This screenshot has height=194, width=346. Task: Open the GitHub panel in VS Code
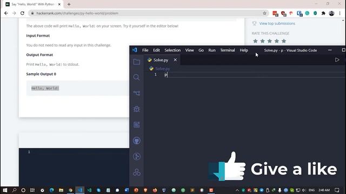[137, 141]
